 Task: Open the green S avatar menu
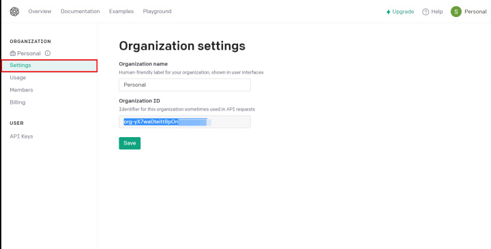(456, 12)
